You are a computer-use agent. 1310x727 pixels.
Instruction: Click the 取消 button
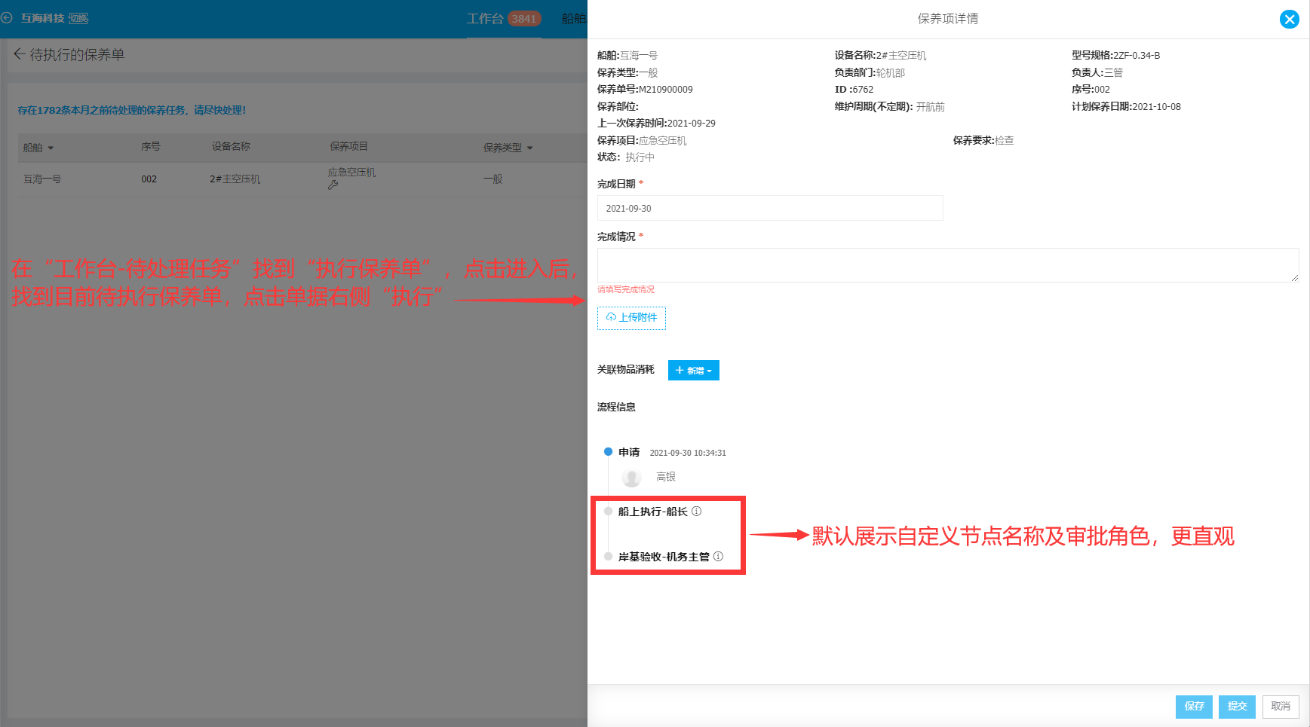tap(1281, 707)
